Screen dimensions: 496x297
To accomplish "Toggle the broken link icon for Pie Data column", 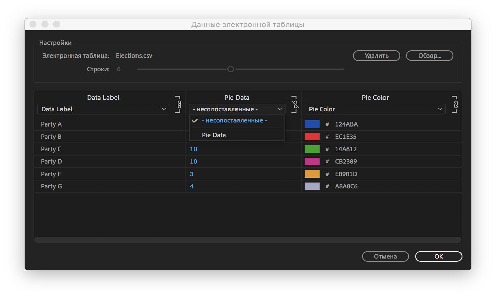I will point(295,105).
